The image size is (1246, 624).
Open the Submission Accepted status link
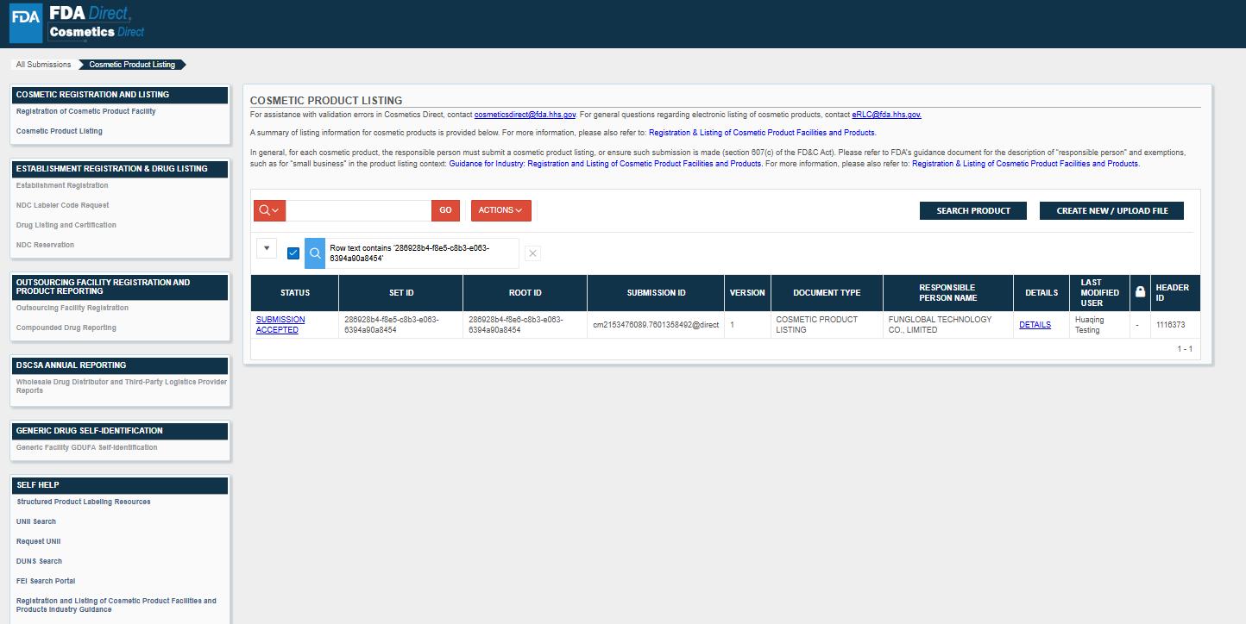(280, 324)
